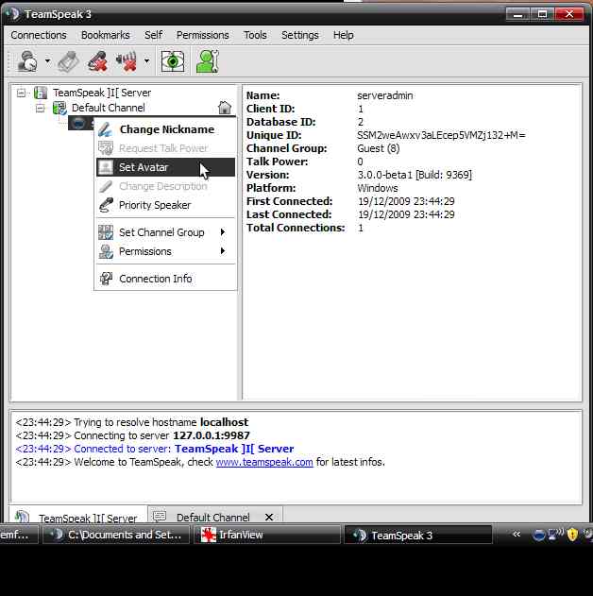
Task: Click the chat icon on Default Channel tab
Action: point(160,516)
